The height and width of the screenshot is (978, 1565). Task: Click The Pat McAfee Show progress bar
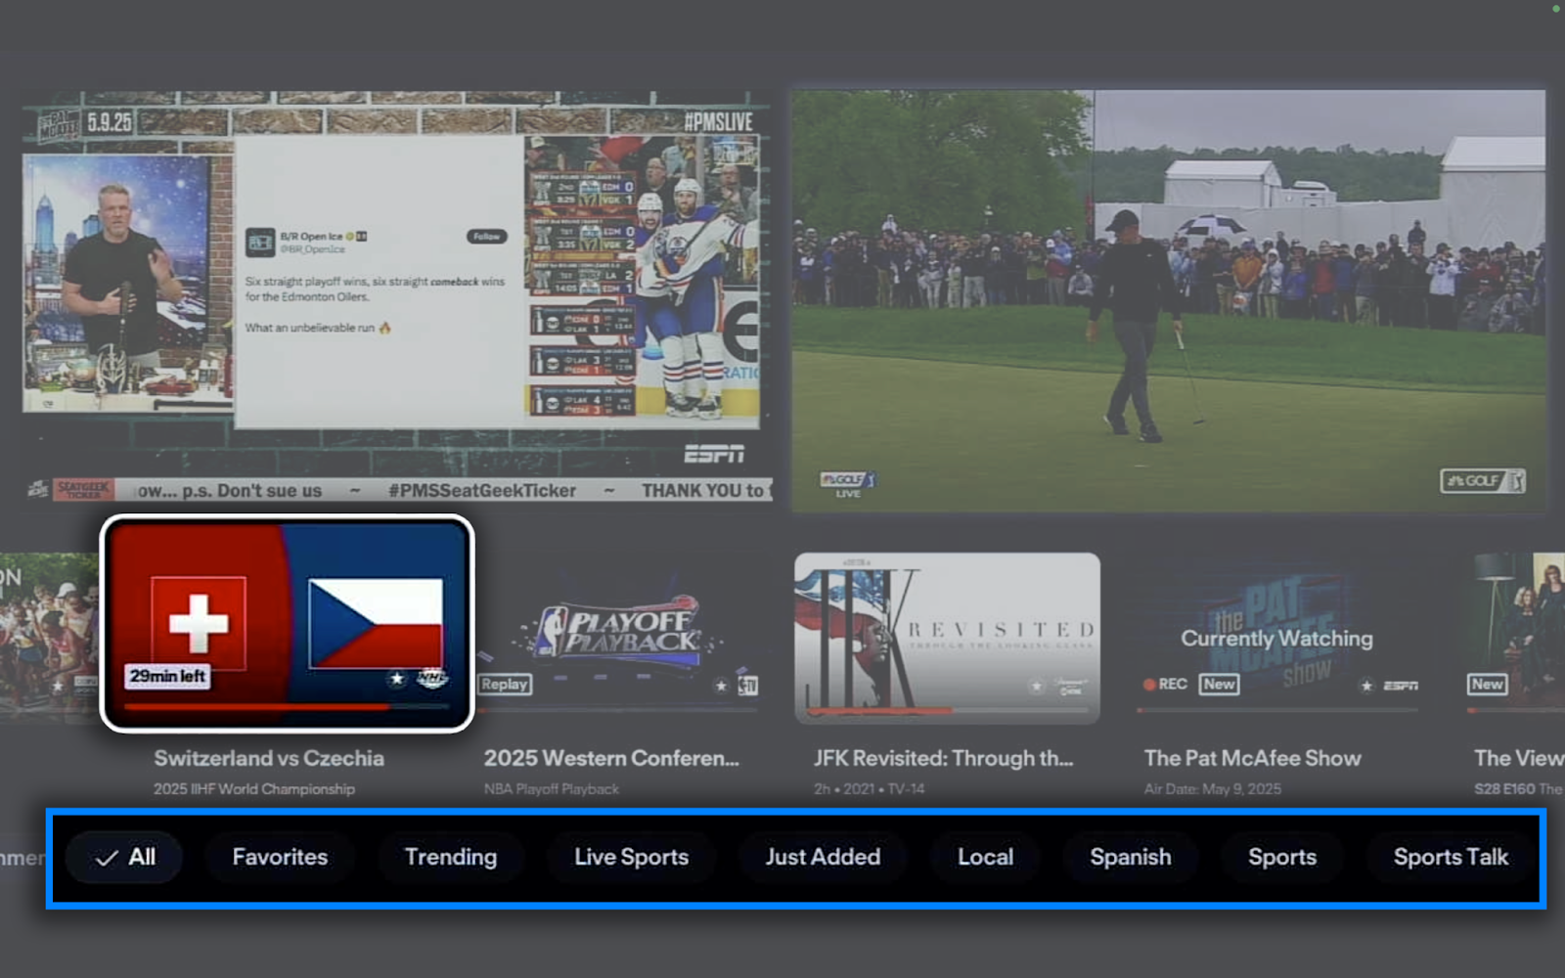tap(1277, 710)
